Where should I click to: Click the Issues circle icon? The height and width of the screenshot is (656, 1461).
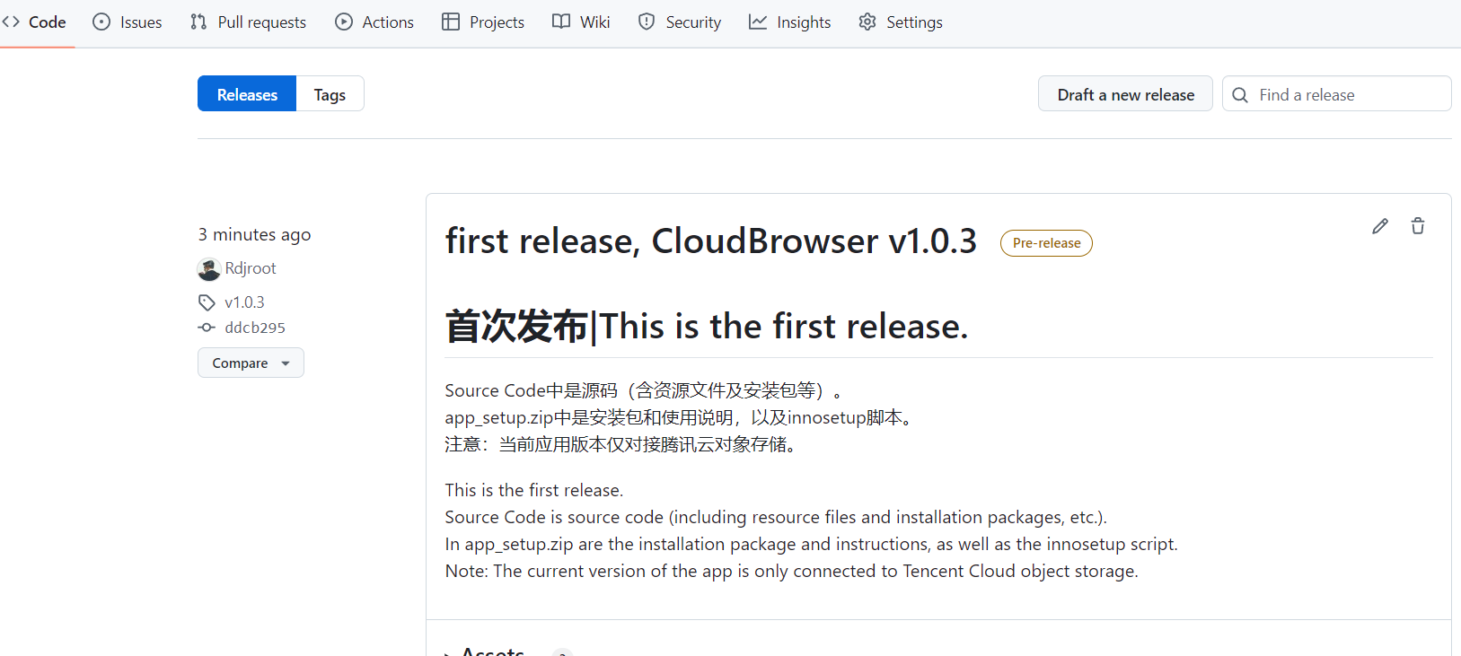101,22
